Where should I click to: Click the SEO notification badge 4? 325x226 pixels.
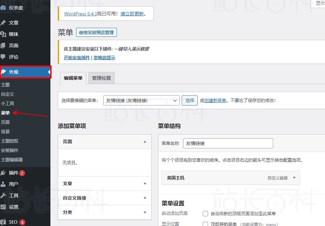pos(22,222)
